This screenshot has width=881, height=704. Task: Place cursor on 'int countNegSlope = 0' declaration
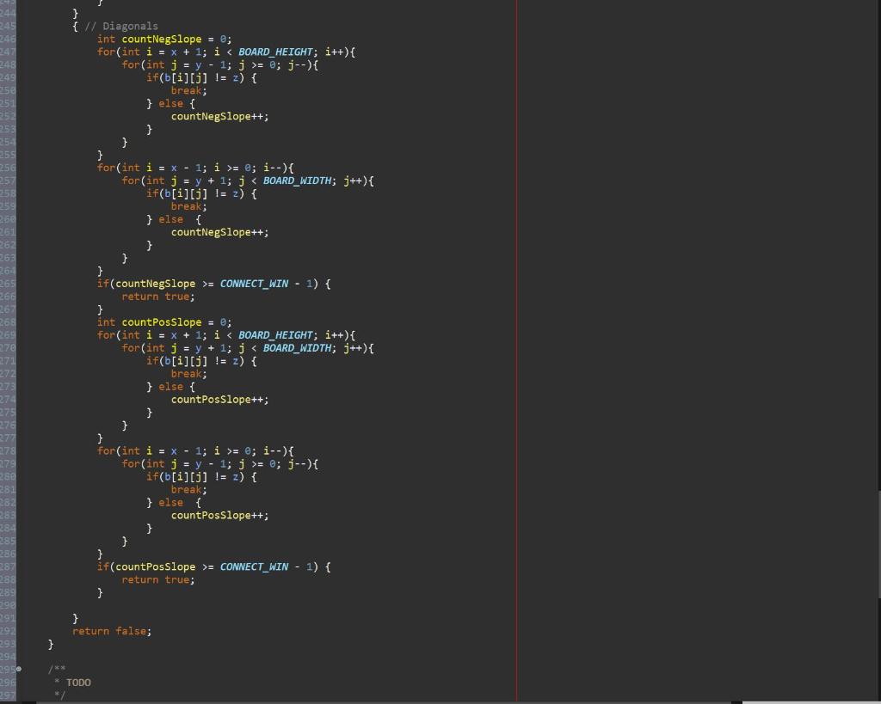click(x=163, y=39)
